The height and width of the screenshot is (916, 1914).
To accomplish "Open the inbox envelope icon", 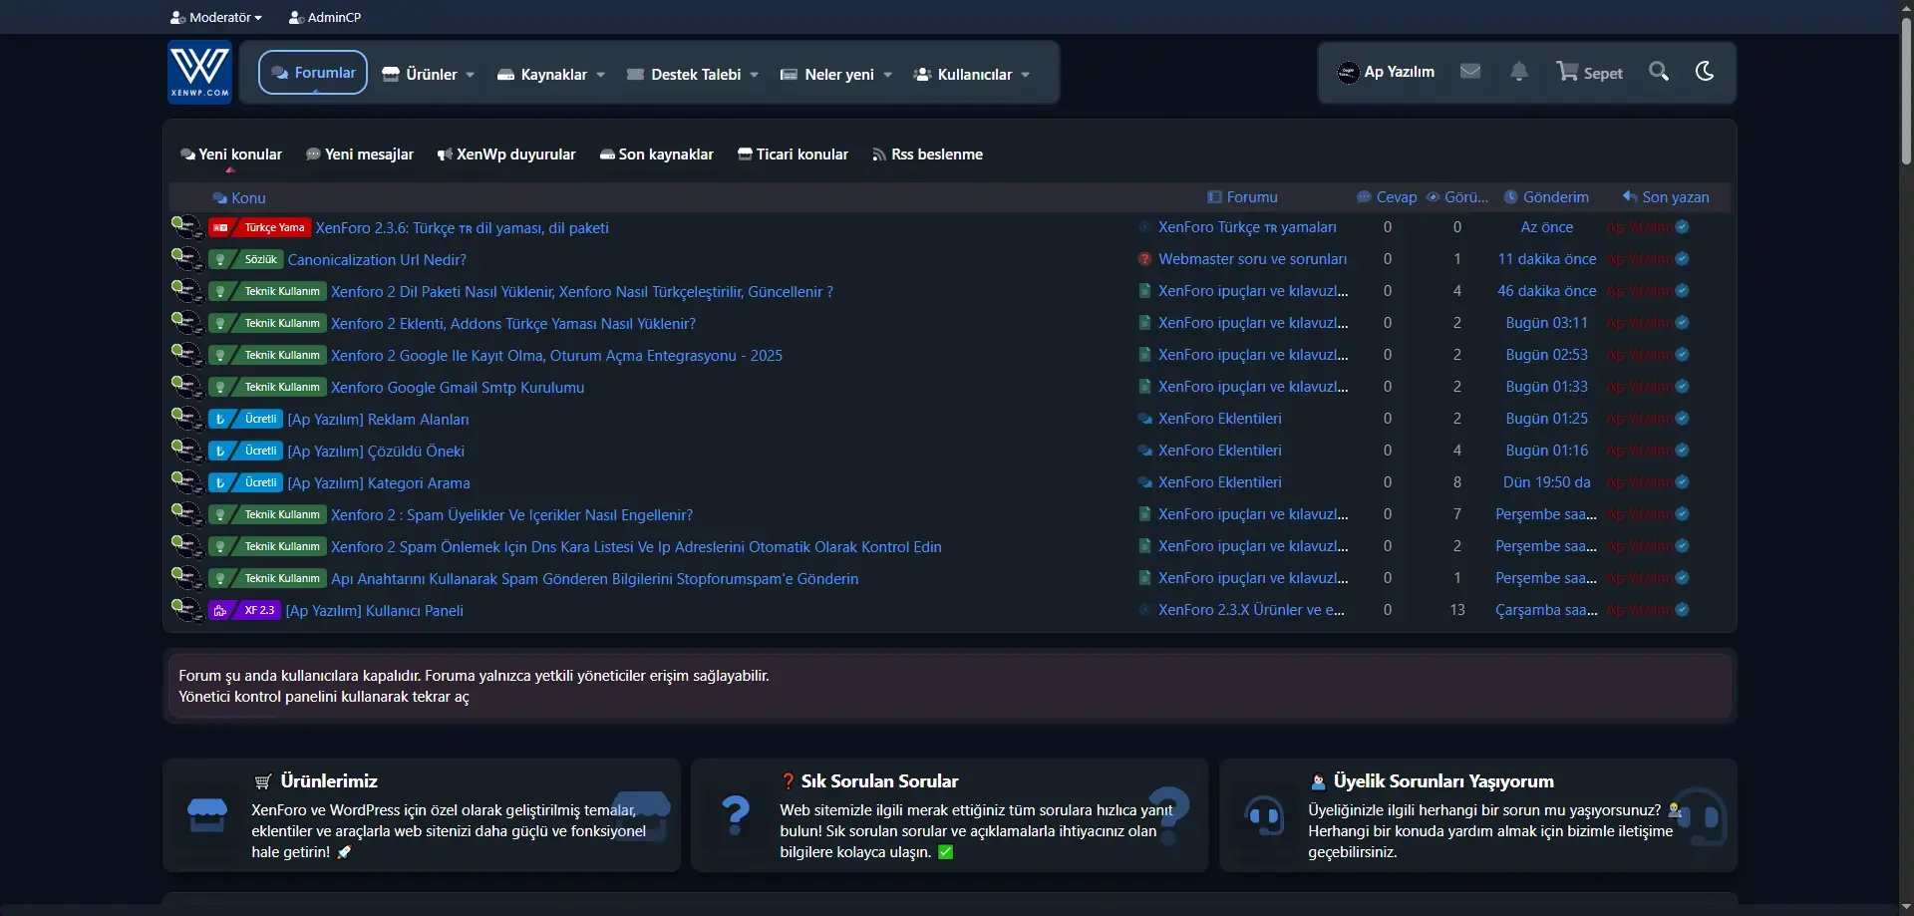I will [x=1469, y=72].
